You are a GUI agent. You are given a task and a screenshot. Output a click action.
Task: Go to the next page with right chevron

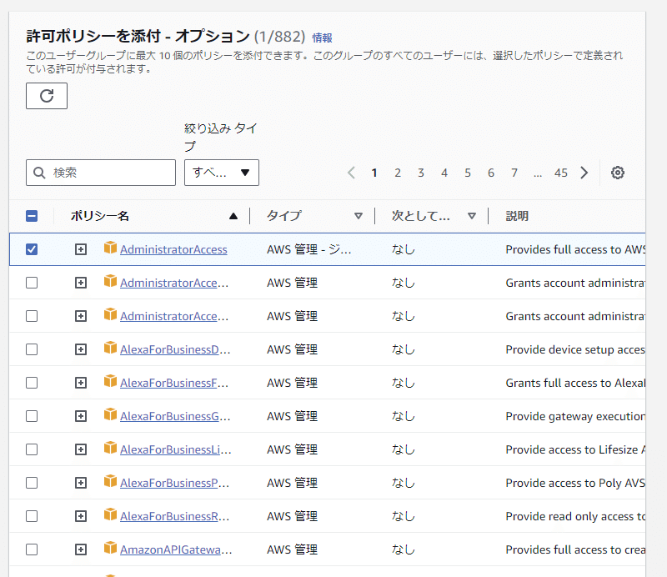[584, 173]
